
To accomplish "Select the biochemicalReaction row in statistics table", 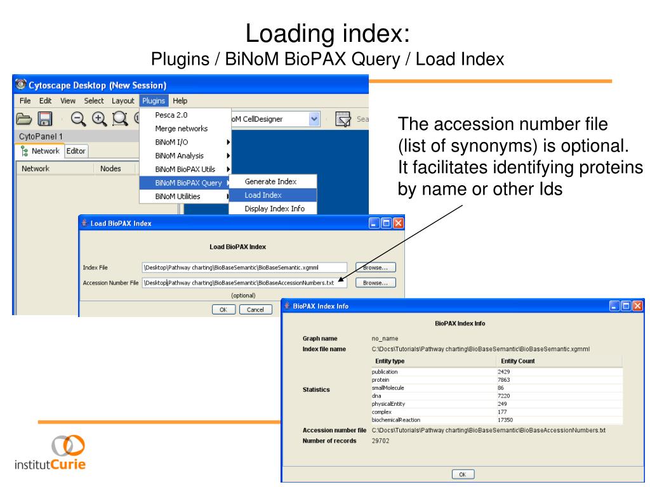I will [x=497, y=420].
